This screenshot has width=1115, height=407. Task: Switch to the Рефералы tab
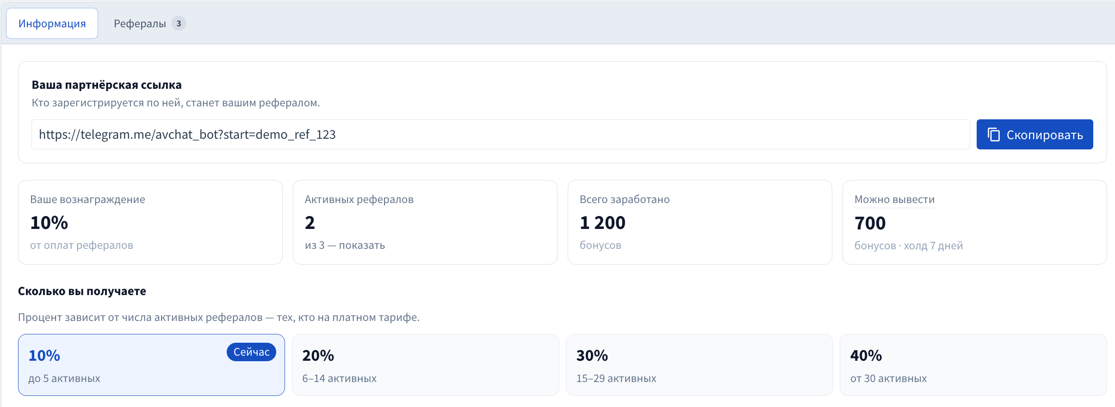click(149, 24)
